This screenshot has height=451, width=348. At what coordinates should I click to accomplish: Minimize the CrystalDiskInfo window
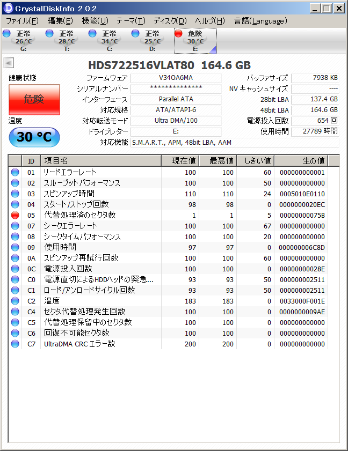pos(315,9)
